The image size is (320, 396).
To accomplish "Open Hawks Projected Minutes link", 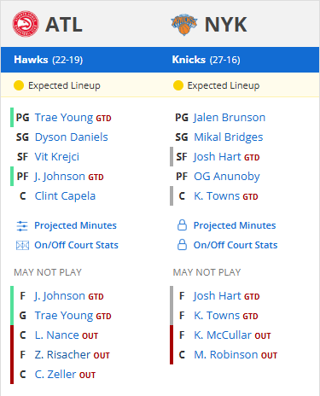I will [75, 225].
